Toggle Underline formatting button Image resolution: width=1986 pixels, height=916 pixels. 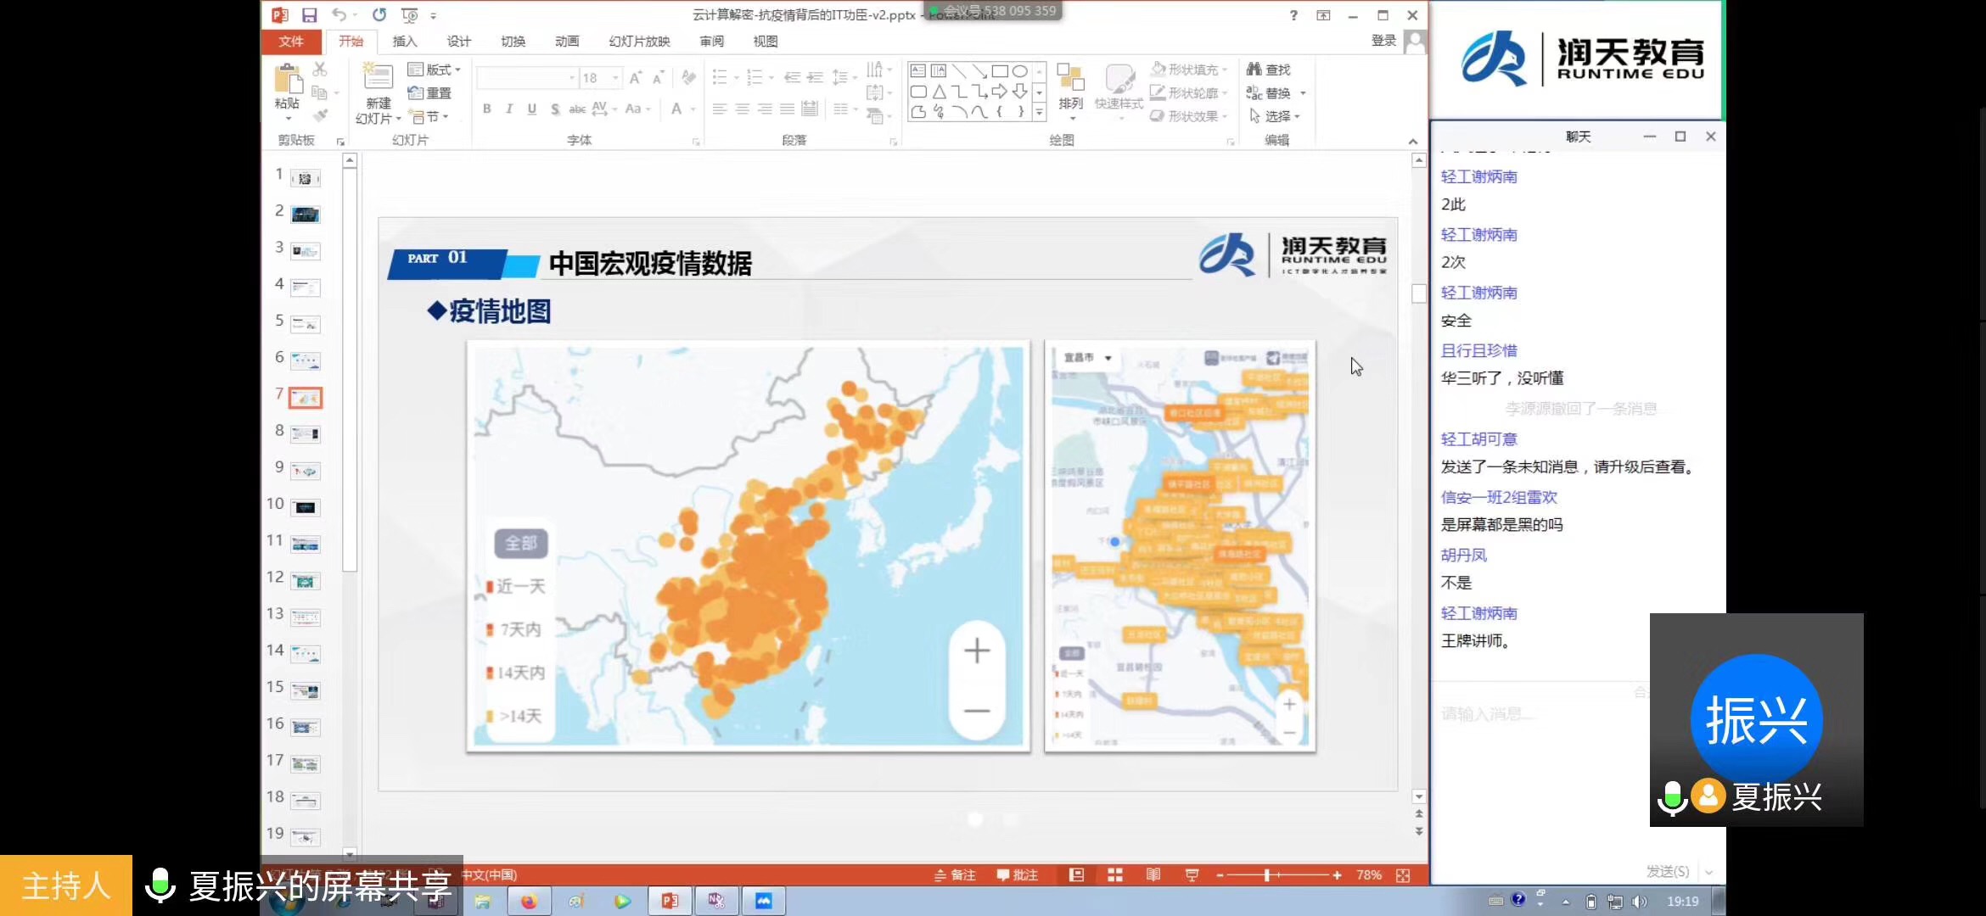532,109
